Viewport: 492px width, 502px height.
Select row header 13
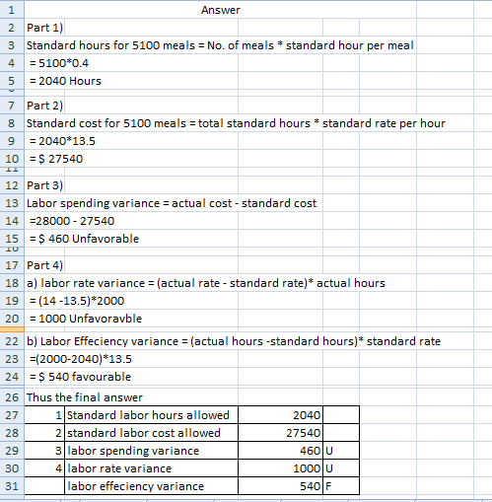pos(12,203)
